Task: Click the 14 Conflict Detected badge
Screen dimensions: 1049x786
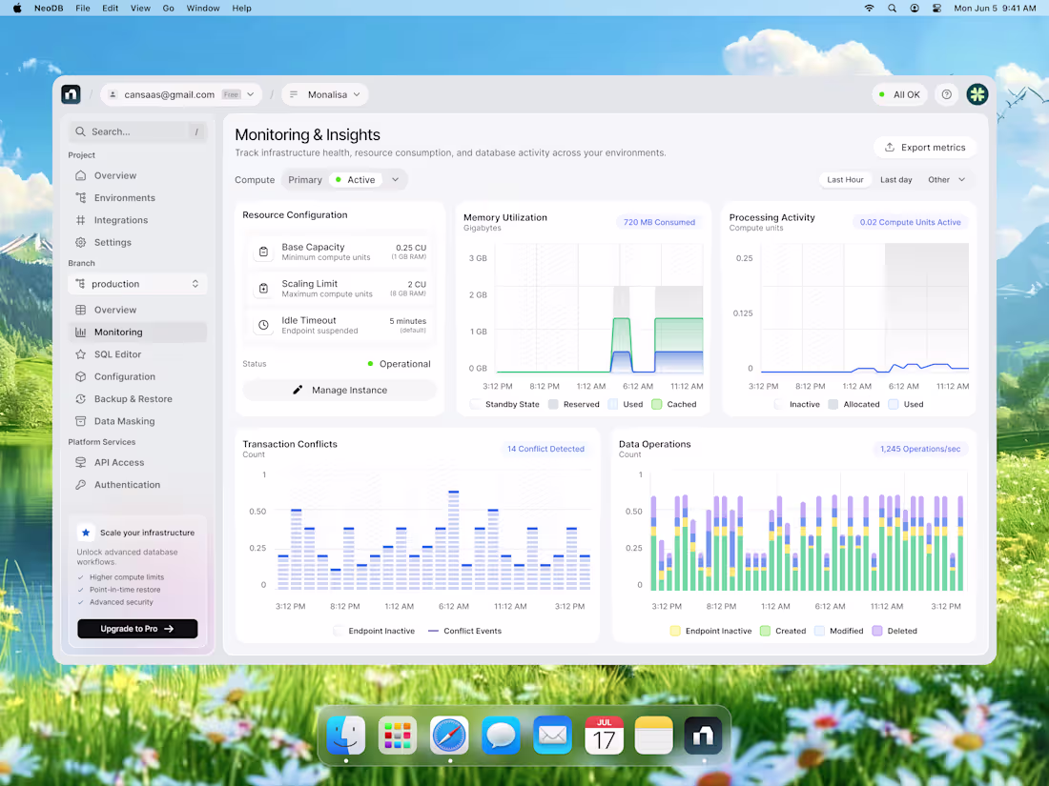Action: click(545, 449)
